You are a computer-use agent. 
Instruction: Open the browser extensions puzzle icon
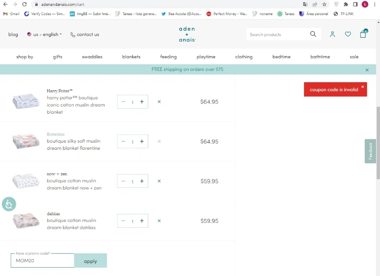346,4
